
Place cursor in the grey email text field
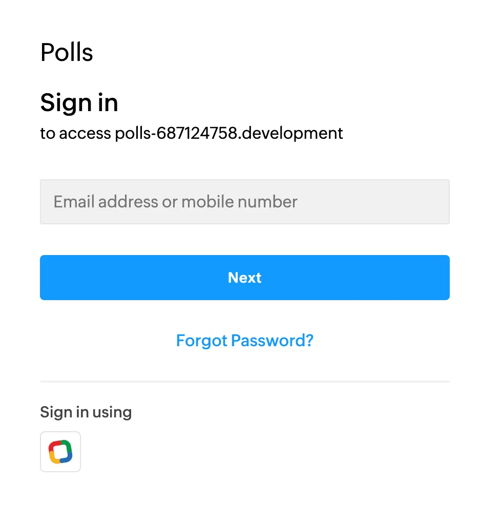[244, 202]
